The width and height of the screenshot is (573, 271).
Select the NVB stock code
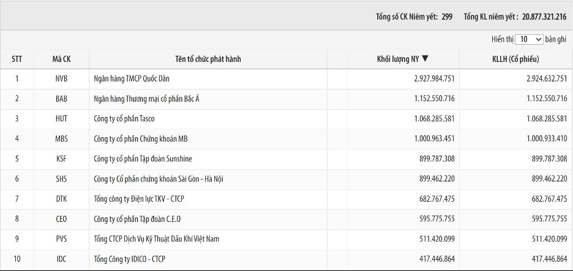[x=61, y=78]
